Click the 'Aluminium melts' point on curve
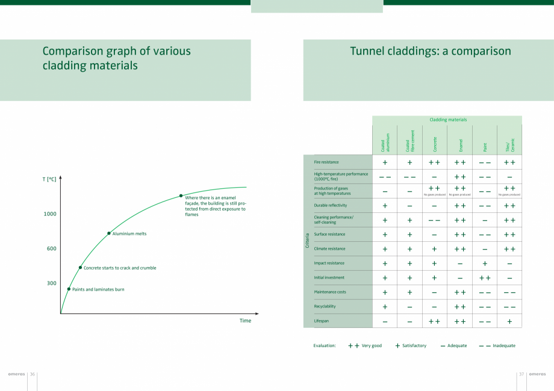 (x=109, y=233)
